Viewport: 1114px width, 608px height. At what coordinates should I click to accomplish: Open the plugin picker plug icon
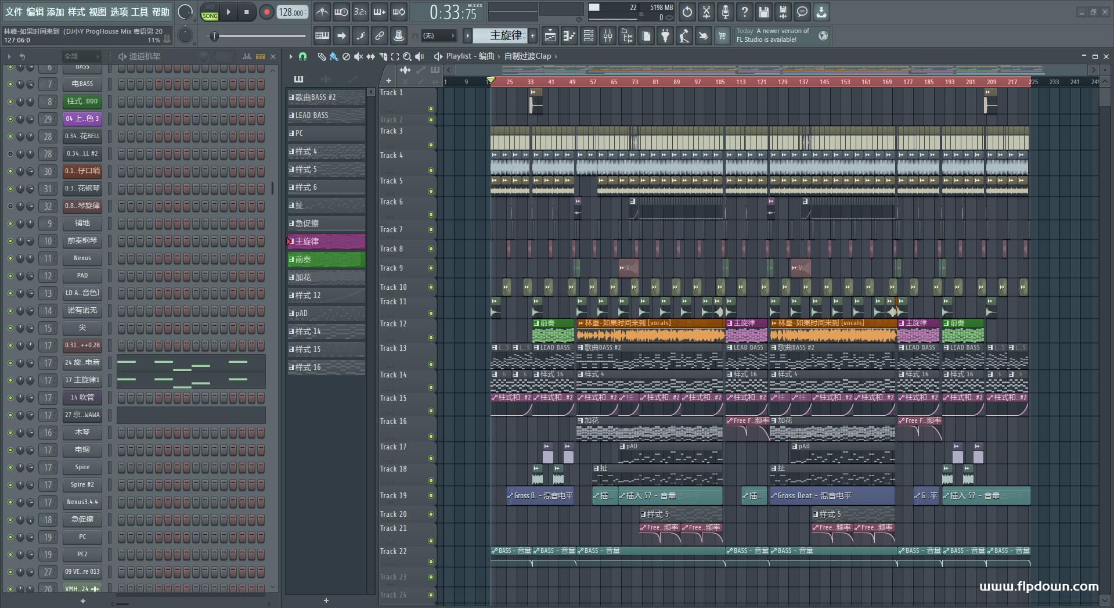coord(665,36)
